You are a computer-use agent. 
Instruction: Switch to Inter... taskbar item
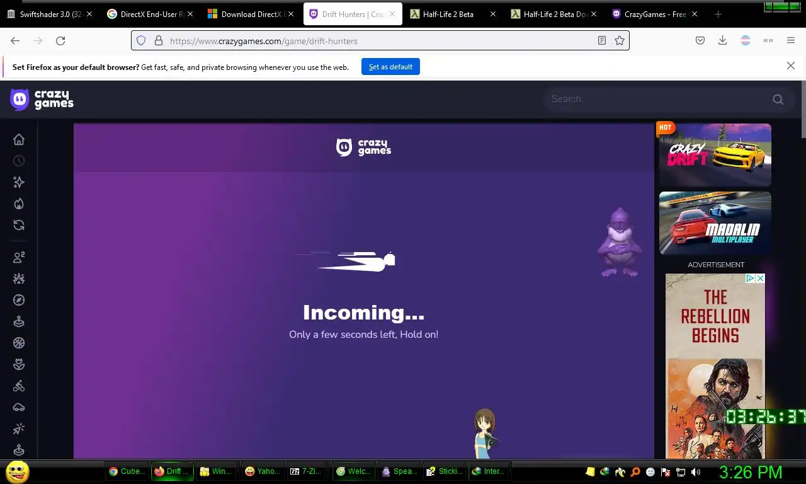tap(489, 471)
